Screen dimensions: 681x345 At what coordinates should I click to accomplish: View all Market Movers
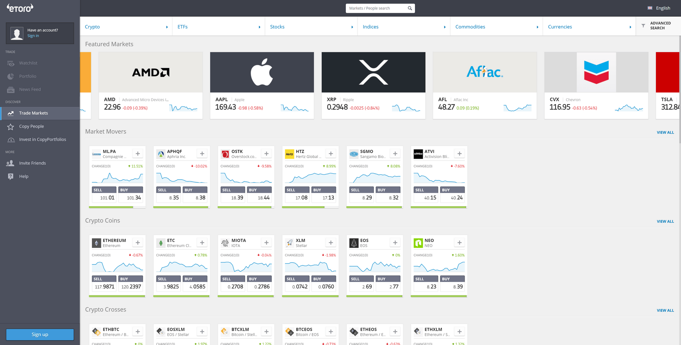click(x=665, y=132)
